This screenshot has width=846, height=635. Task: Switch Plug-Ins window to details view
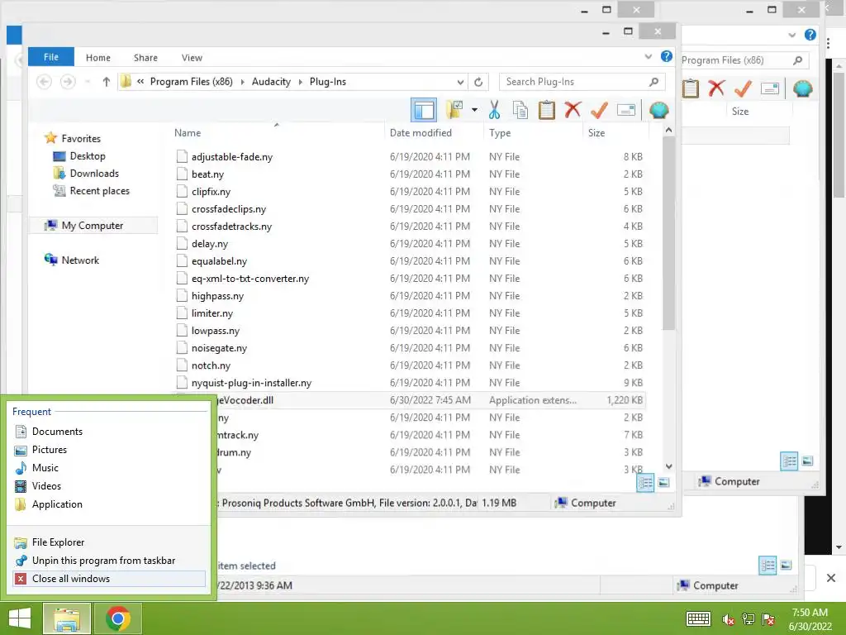click(x=645, y=482)
